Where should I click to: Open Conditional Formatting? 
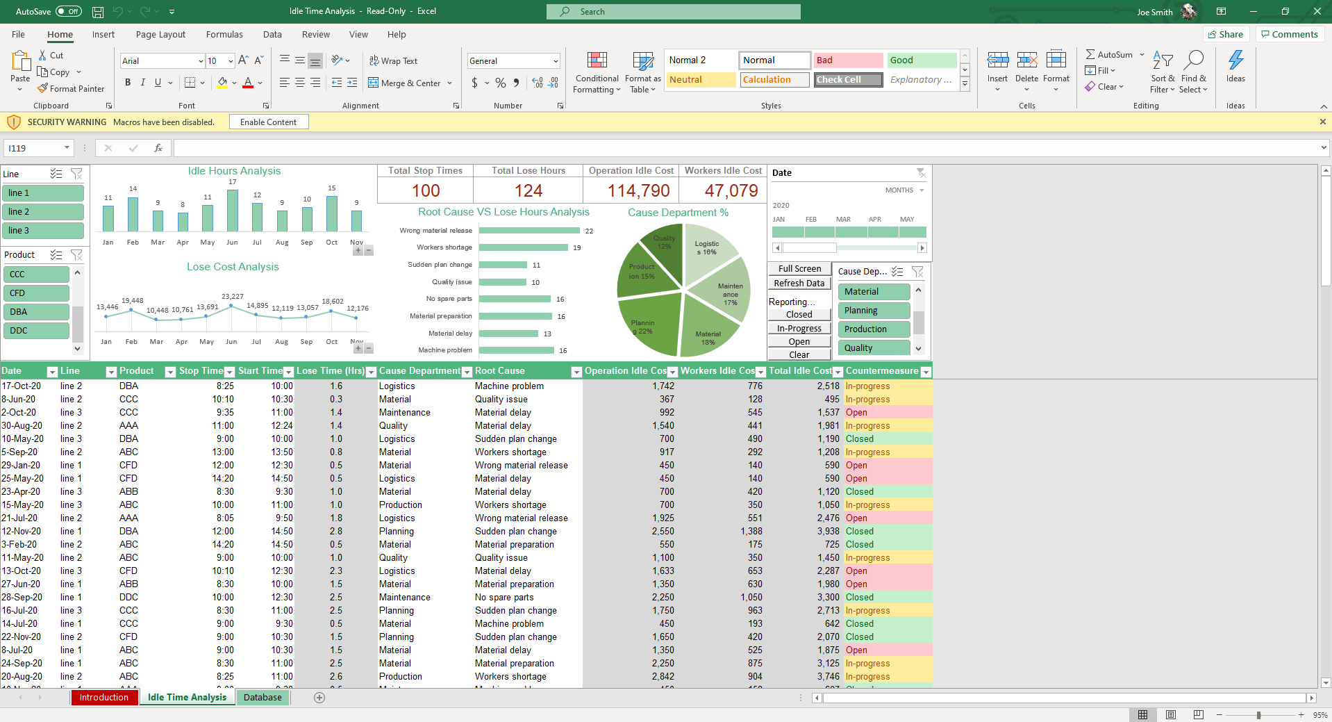(x=597, y=72)
